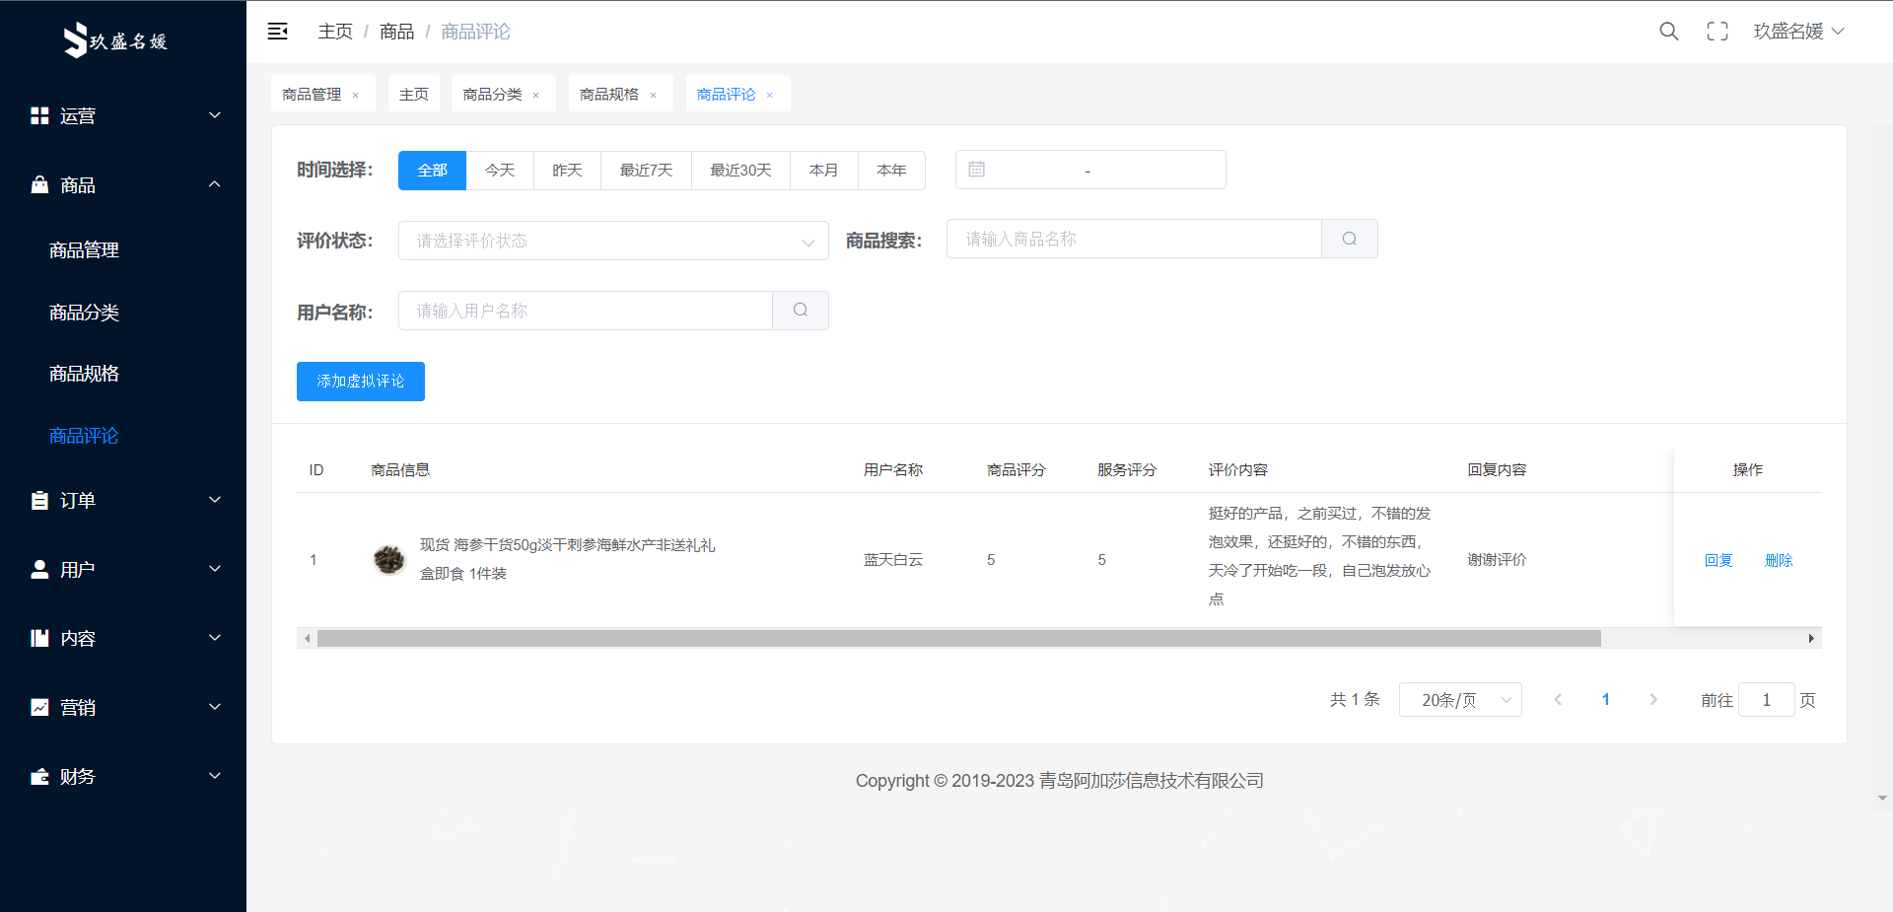The height and width of the screenshot is (912, 1893).
Task: Click the header search magnifier icon
Action: (x=1668, y=32)
